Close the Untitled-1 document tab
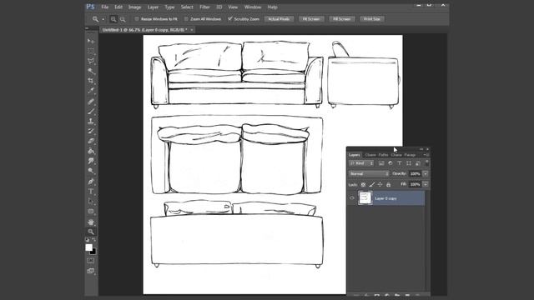Screen dimensions: 534x300 click(192, 30)
